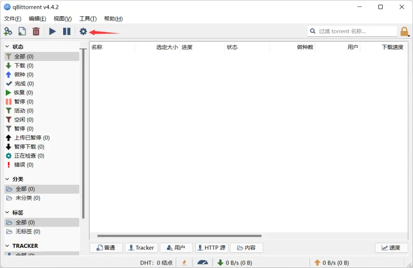Select the 空闲 (0) status filter

click(42, 120)
